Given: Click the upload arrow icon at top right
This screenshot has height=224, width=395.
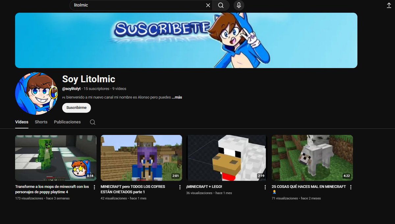Looking at the screenshot, I should pos(389,5).
